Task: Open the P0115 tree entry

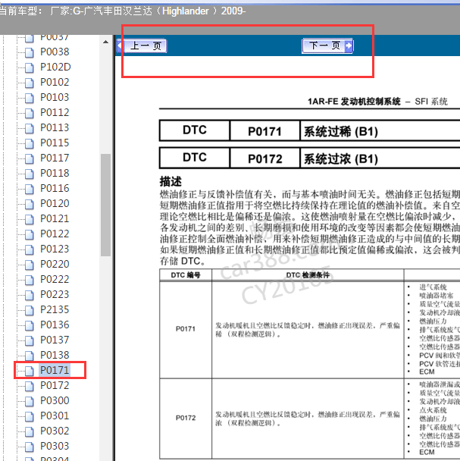Action: [55, 143]
